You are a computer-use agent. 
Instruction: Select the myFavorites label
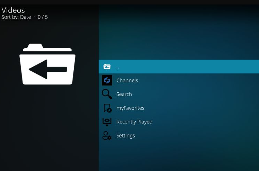130,108
